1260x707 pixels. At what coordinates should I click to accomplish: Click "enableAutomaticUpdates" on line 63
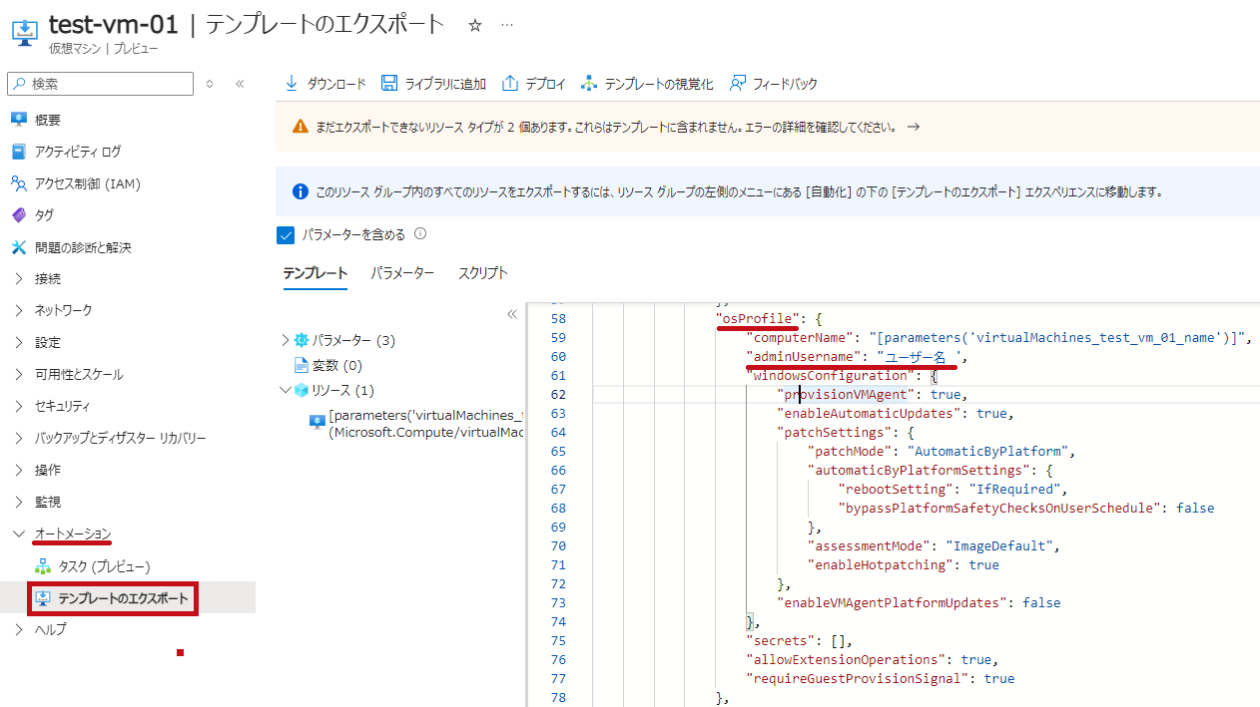pos(870,414)
